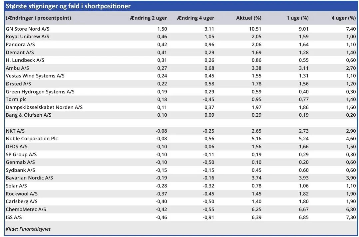This screenshot has width=359, height=237.
Task: Select the Ørsted A/S row label
Action: [19, 84]
